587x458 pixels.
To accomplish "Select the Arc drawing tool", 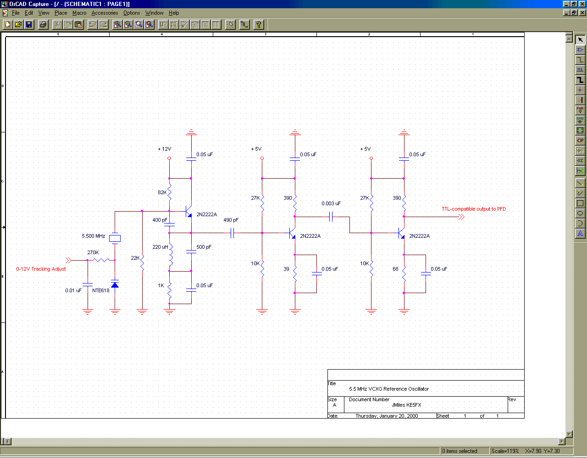I will (580, 224).
